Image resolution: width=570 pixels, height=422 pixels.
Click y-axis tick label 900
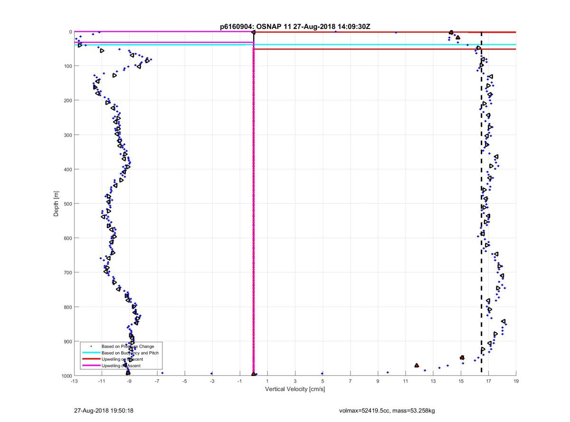tap(67, 341)
